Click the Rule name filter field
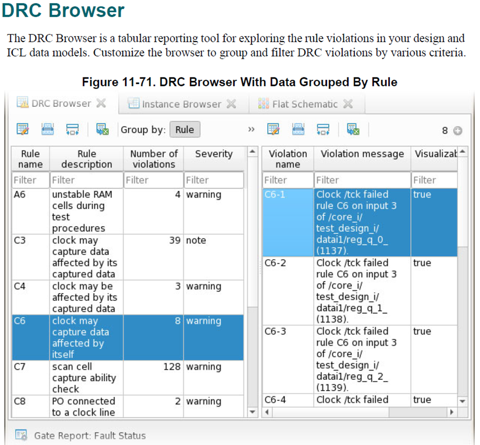 pyautogui.click(x=30, y=180)
